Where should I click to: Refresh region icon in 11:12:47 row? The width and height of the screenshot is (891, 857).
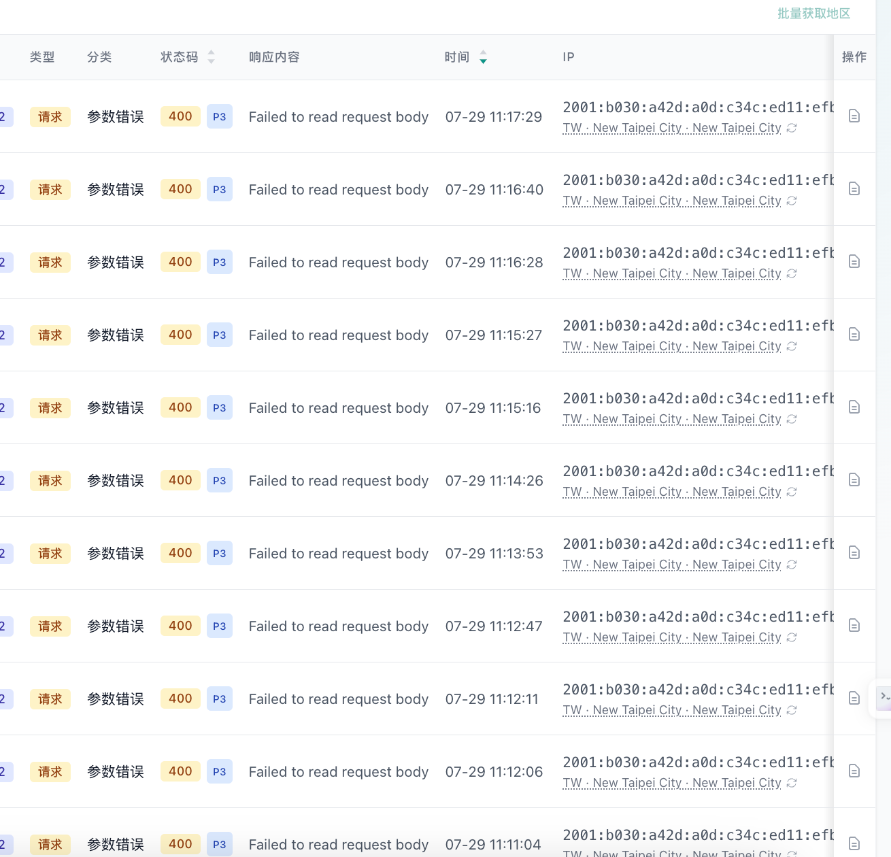click(x=792, y=637)
